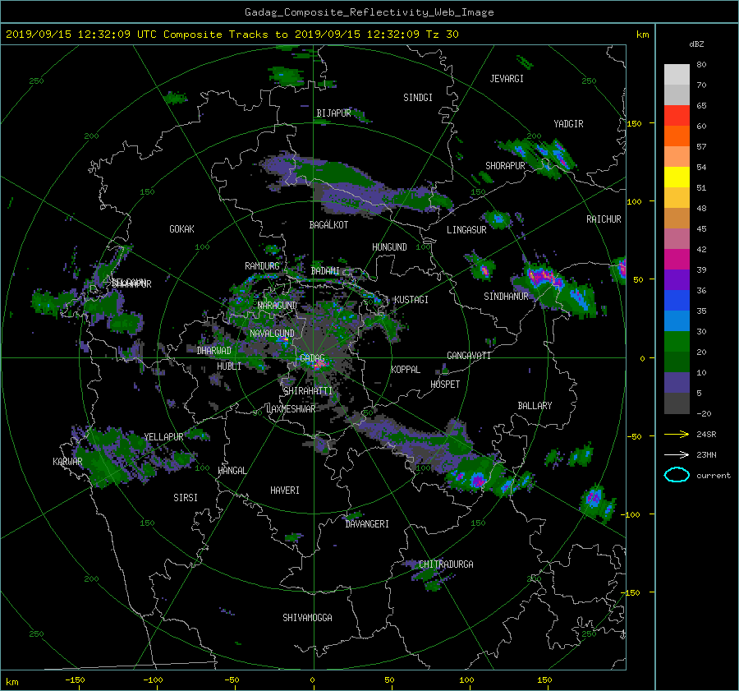The width and height of the screenshot is (739, 691).
Task: Click the DHARWAD city label
Action: pos(214,351)
